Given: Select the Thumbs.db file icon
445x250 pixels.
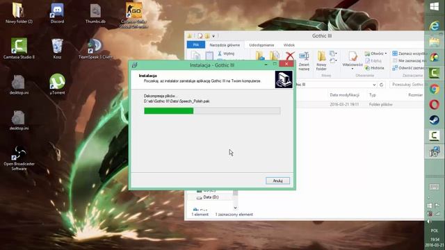Looking at the screenshot, I should 95,13.
